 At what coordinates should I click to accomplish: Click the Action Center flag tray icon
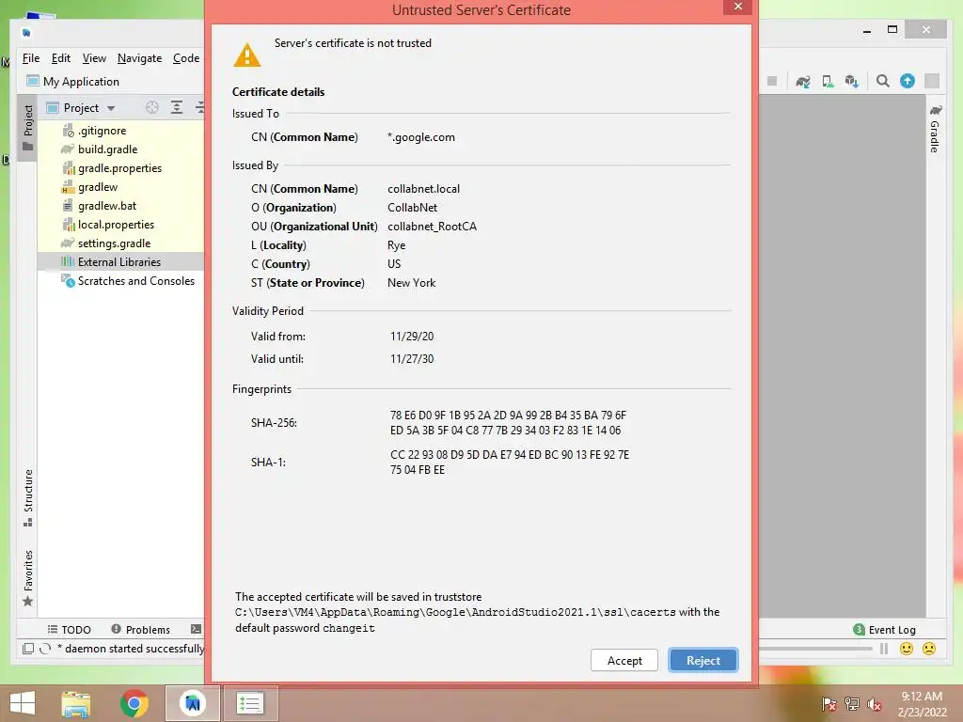click(x=829, y=704)
